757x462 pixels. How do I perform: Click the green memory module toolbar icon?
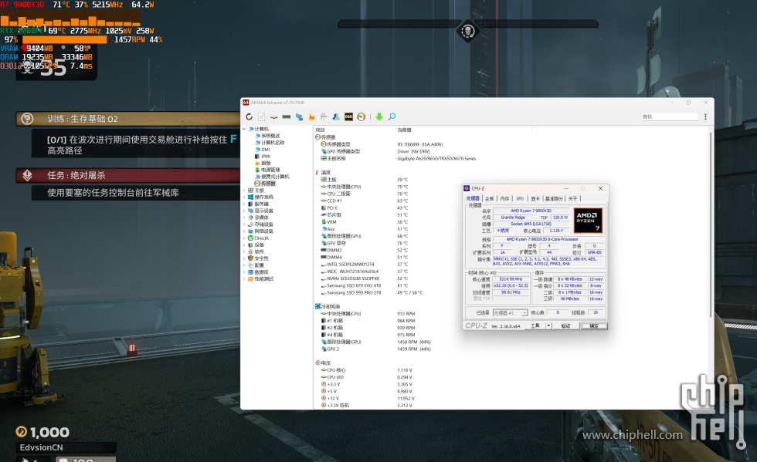pyautogui.click(x=287, y=116)
